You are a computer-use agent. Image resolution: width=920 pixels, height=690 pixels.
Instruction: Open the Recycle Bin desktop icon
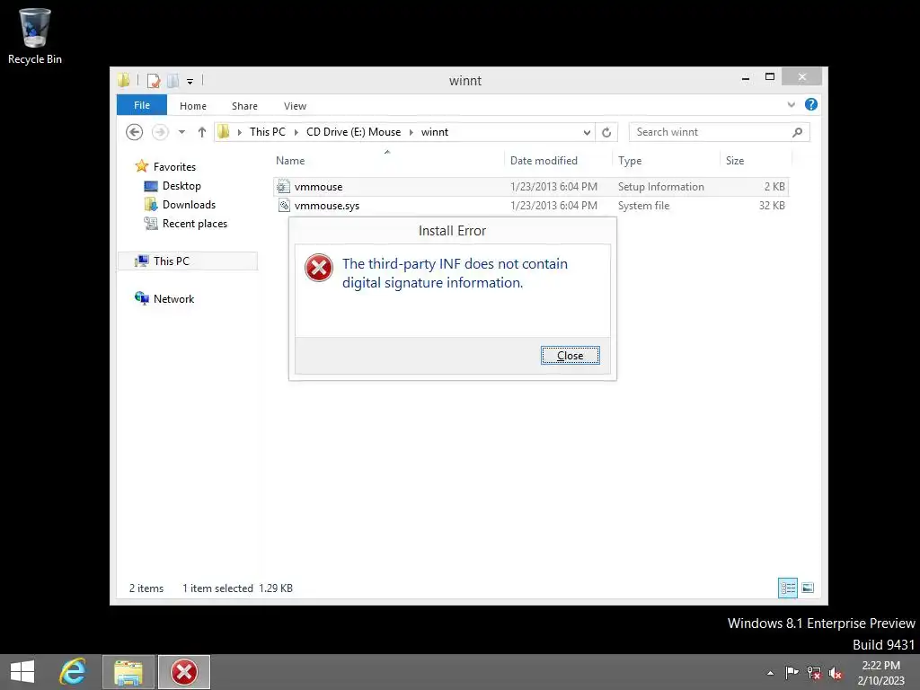(x=35, y=36)
